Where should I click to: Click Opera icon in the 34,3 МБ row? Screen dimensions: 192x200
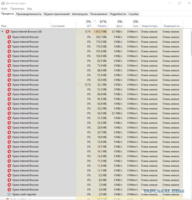(x=9, y=113)
